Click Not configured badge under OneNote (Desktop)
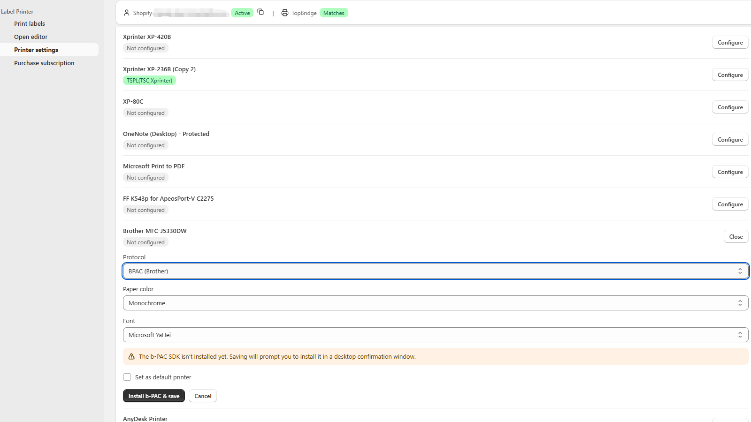The width and height of the screenshot is (751, 422). 146,145
